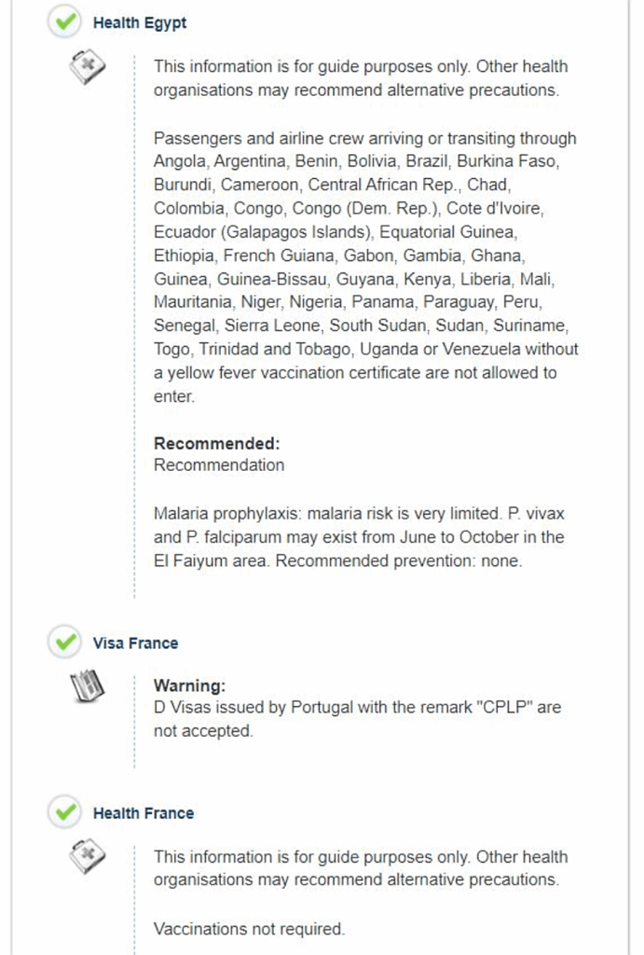The image size is (644, 955).
Task: Click the bold Recommended: label
Action: (216, 443)
